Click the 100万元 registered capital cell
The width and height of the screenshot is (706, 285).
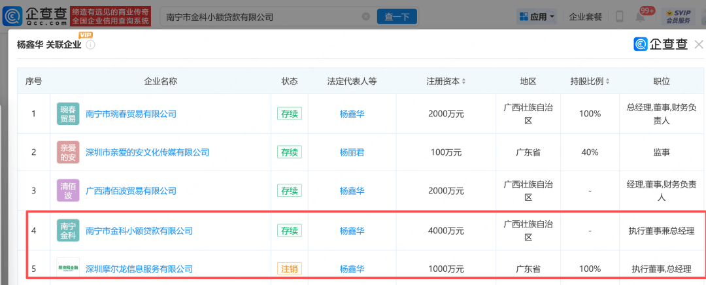[x=446, y=152]
